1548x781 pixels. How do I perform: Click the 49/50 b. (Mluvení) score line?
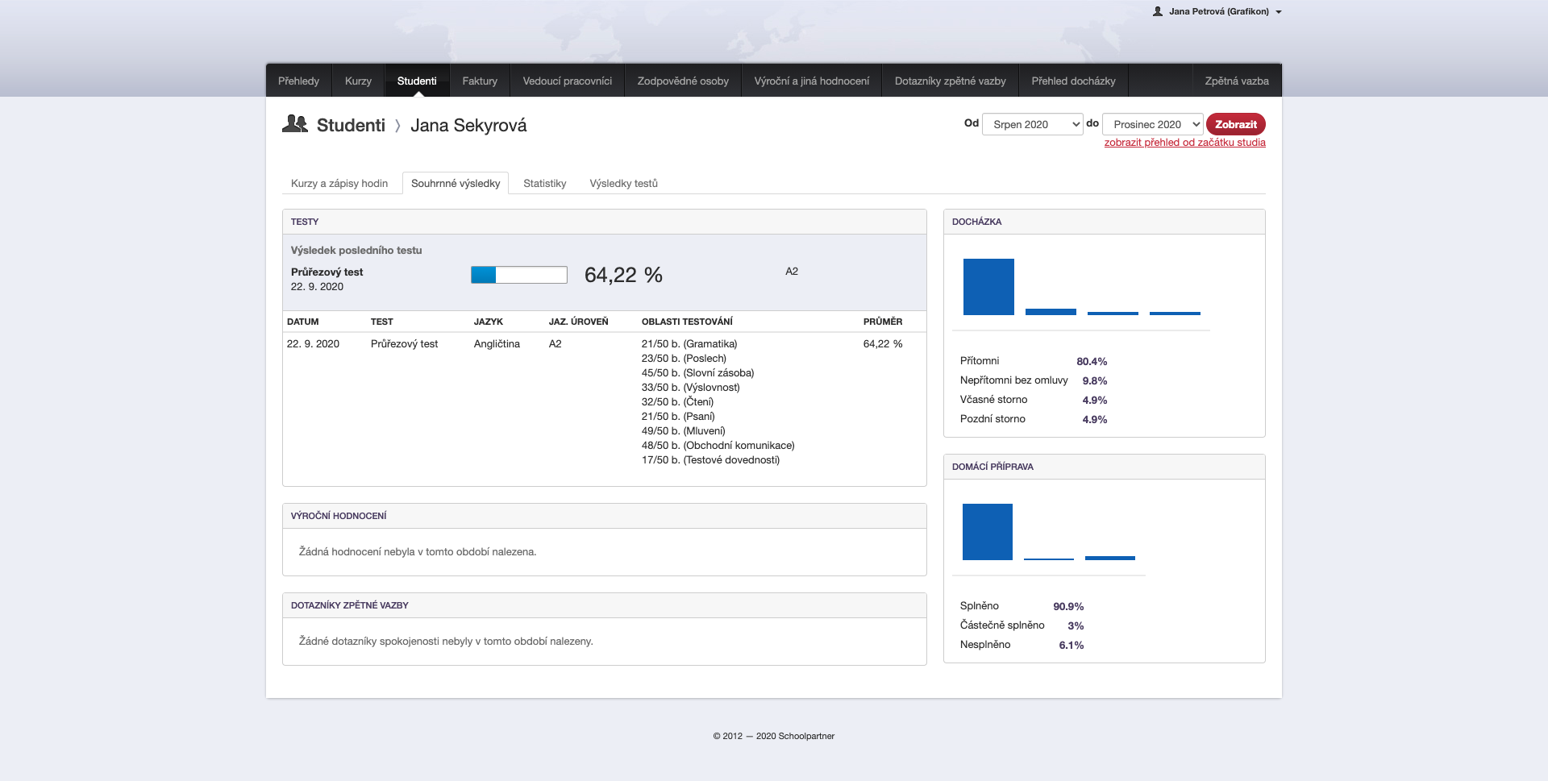(x=684, y=431)
